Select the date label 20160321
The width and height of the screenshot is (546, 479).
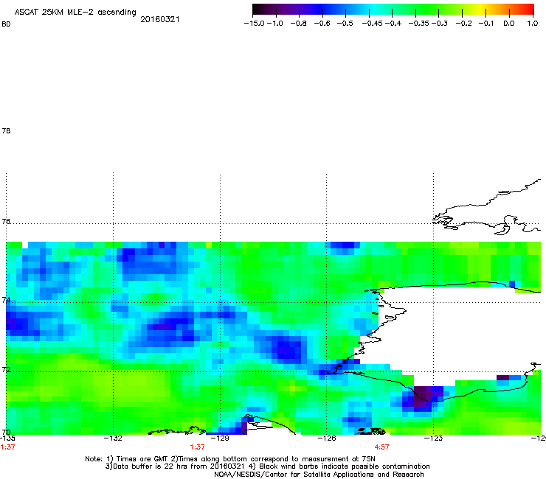coord(160,19)
